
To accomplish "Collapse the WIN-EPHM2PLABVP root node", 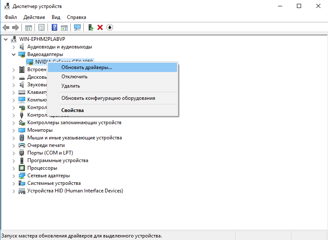I will coord(6,39).
